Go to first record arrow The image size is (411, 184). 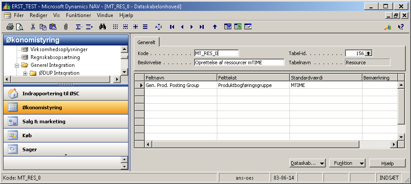172,27
